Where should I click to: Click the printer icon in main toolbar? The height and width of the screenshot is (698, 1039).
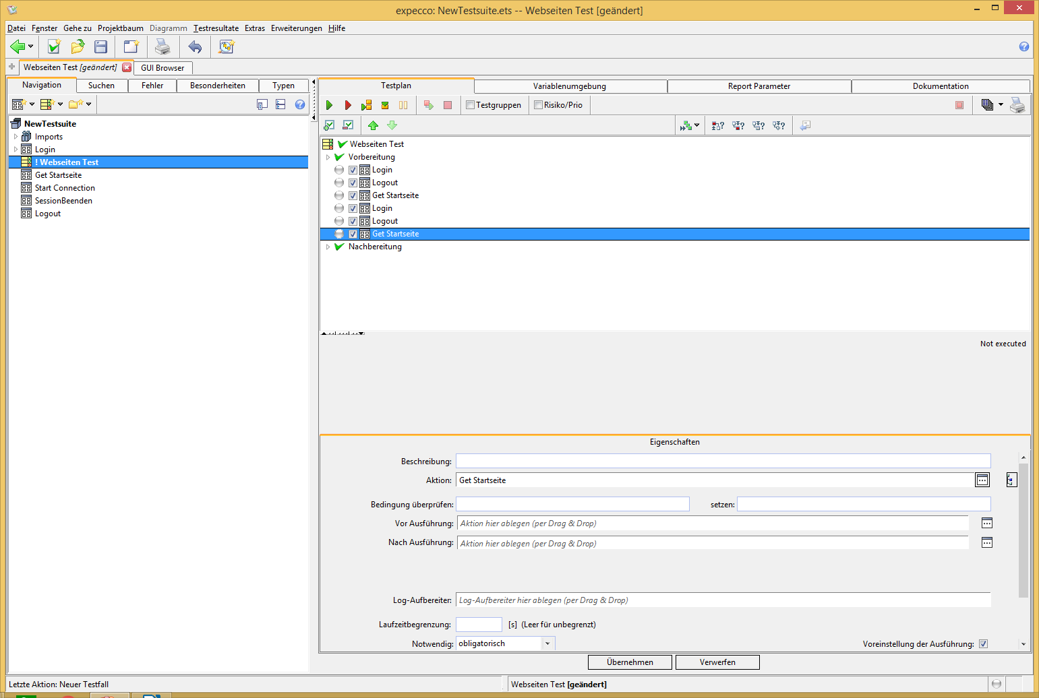pos(162,46)
